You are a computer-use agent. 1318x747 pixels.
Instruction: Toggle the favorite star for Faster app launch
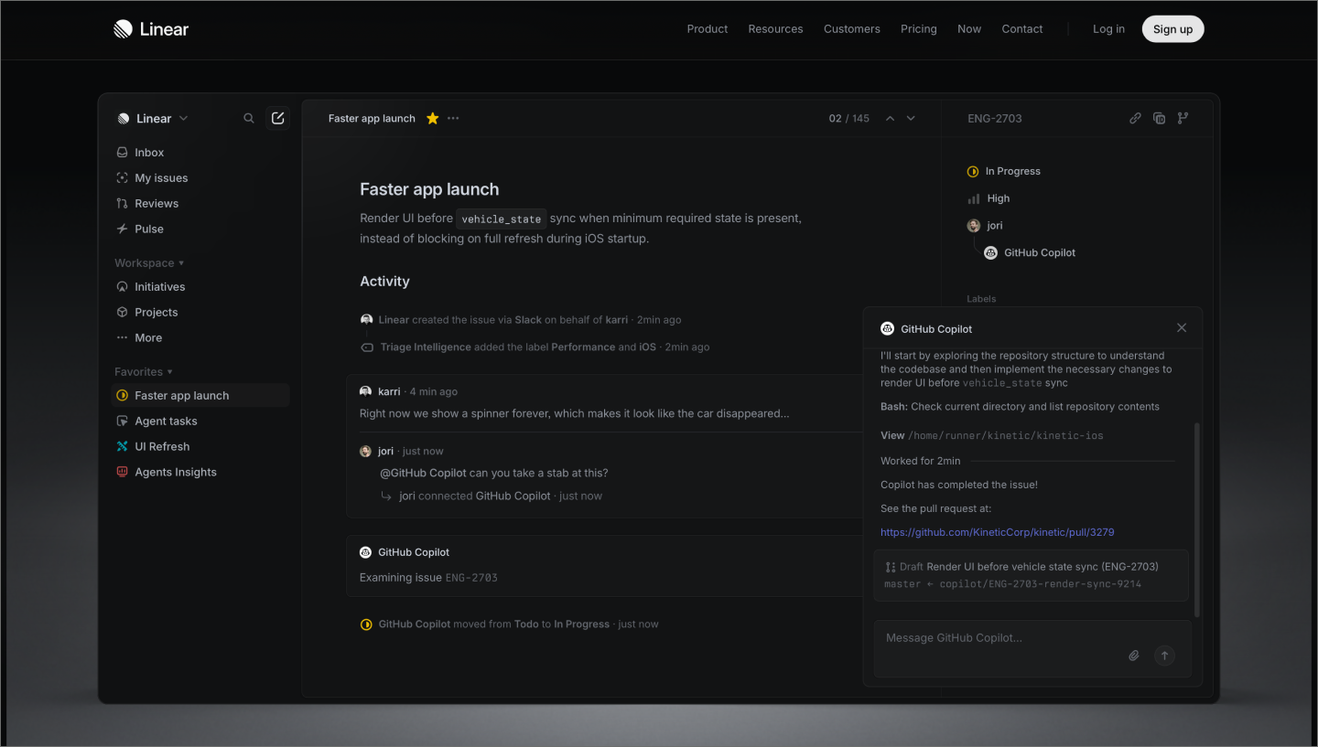pyautogui.click(x=433, y=118)
